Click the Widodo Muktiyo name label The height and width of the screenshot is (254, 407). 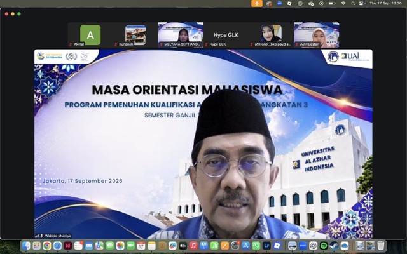(58, 236)
